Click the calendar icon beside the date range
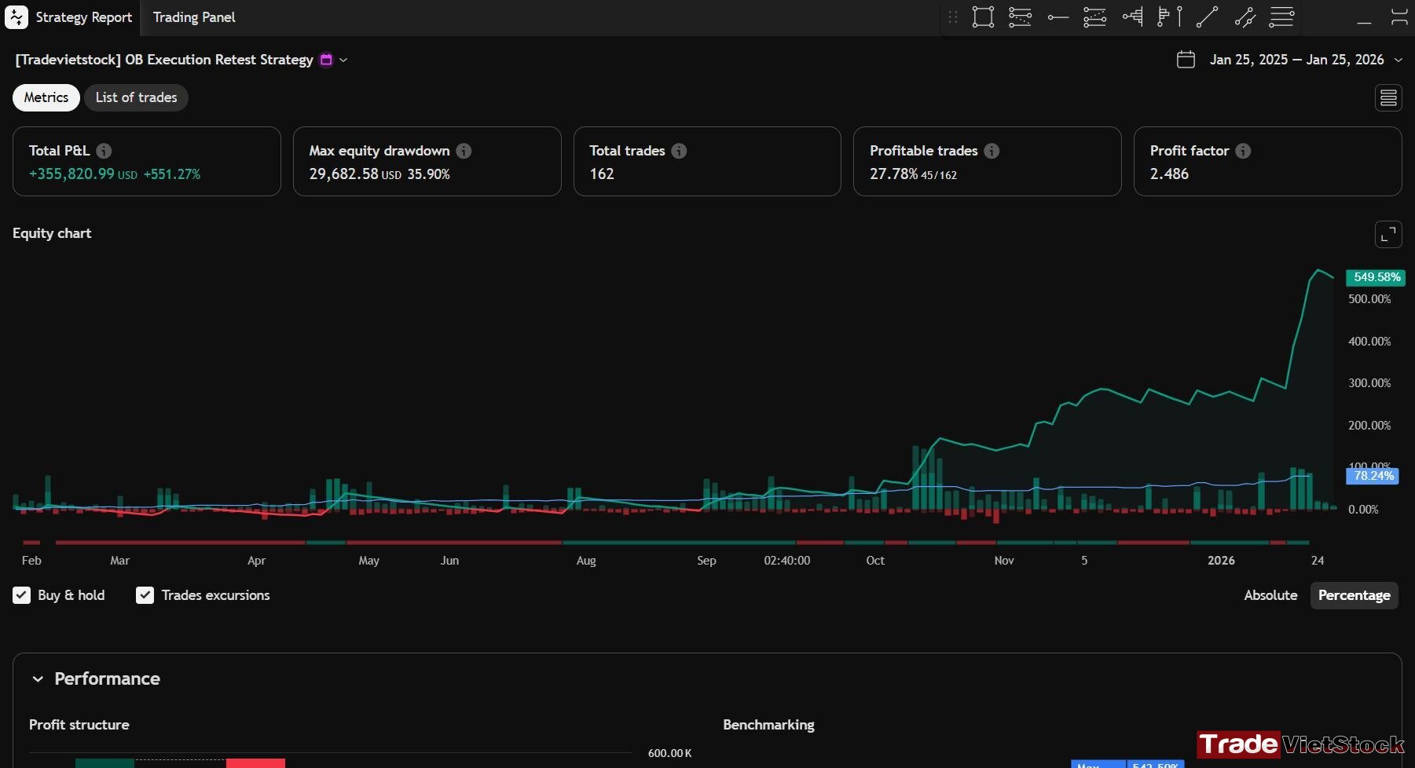The width and height of the screenshot is (1415, 768). (x=1186, y=60)
